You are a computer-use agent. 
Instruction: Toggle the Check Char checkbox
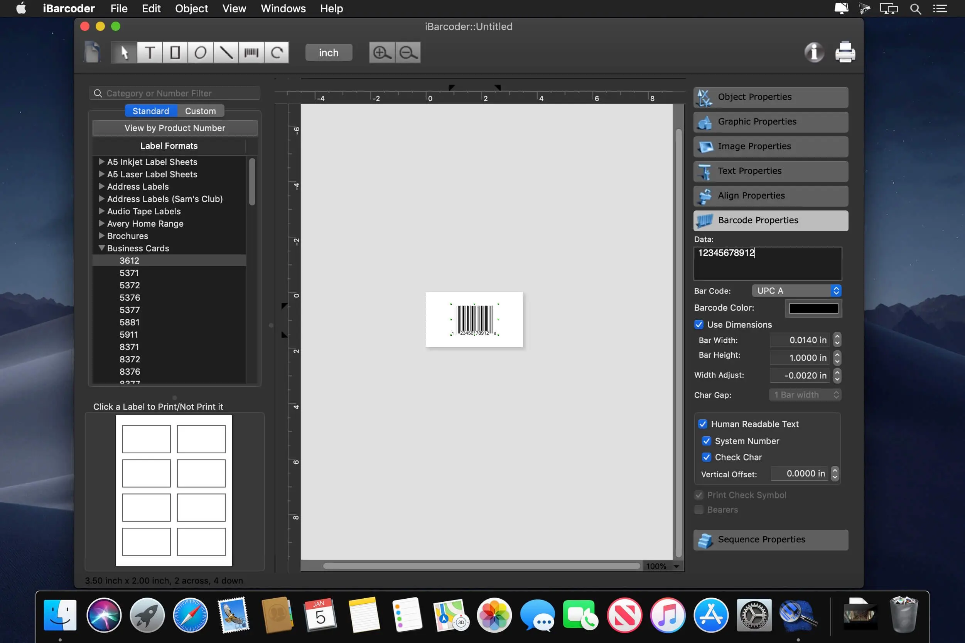tap(707, 457)
